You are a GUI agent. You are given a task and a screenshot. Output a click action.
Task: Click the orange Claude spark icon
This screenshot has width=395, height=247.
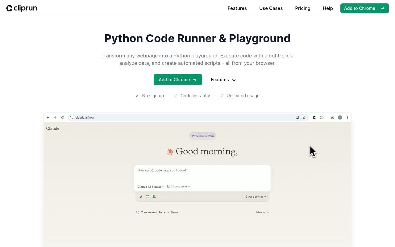[x=170, y=152]
